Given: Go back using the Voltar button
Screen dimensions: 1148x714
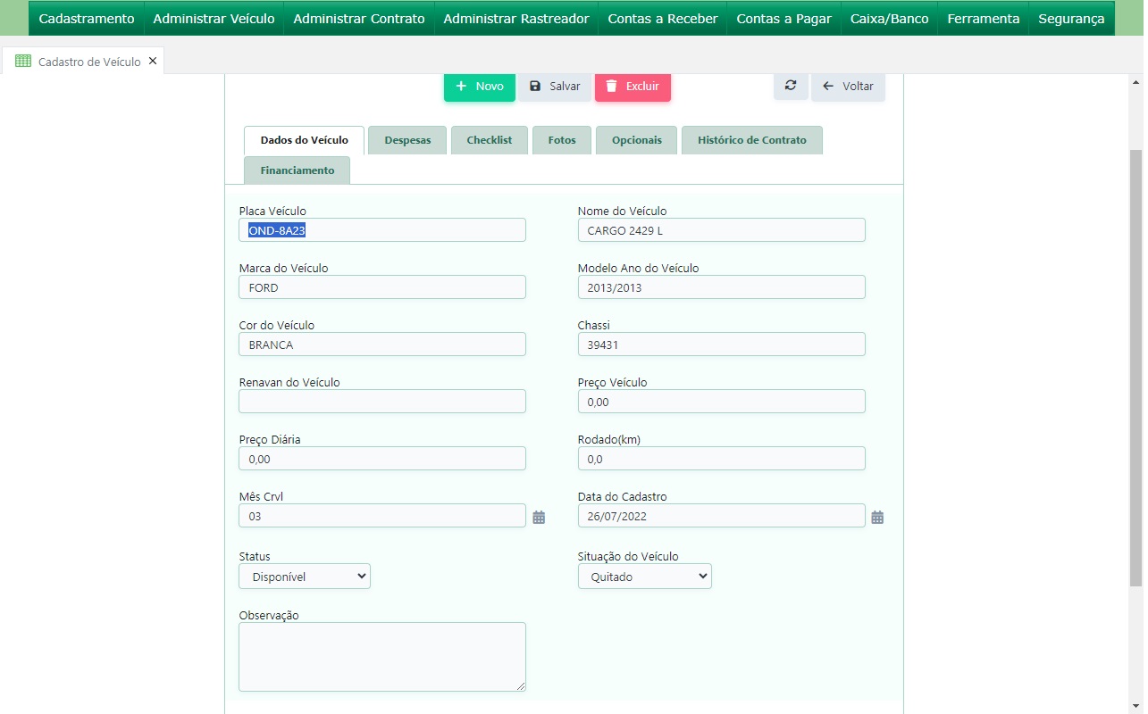Looking at the screenshot, I should point(848,87).
